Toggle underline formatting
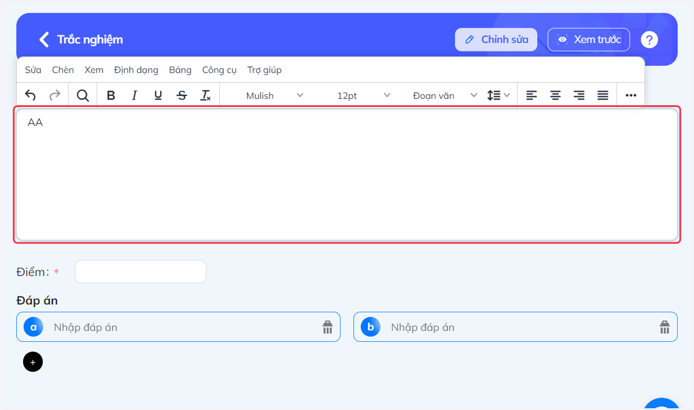694x410 pixels. coord(158,95)
